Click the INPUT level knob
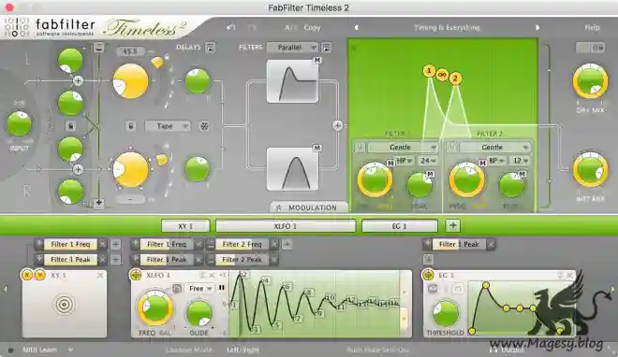 pyautogui.click(x=19, y=123)
